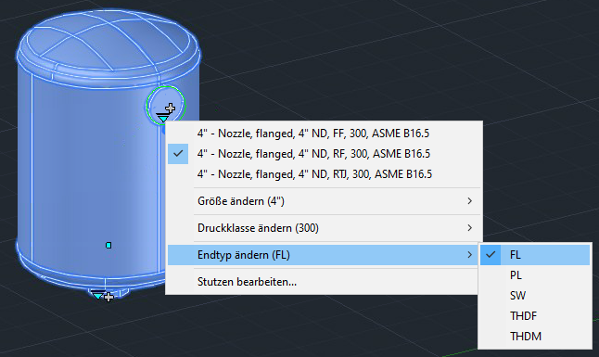599x357 pixels.
Task: Click Stutzen bearbeiten... menu entry
Action: point(323,282)
